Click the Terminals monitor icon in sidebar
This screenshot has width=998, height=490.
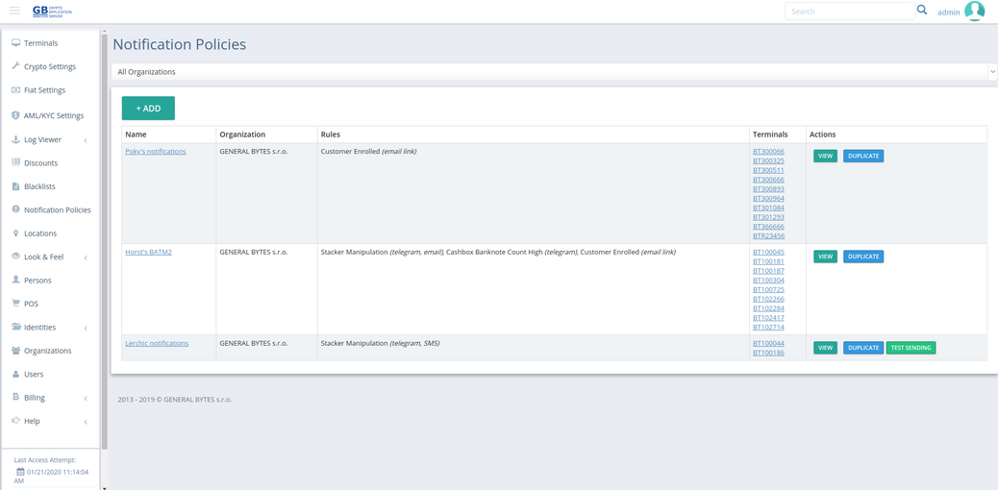[x=15, y=43]
